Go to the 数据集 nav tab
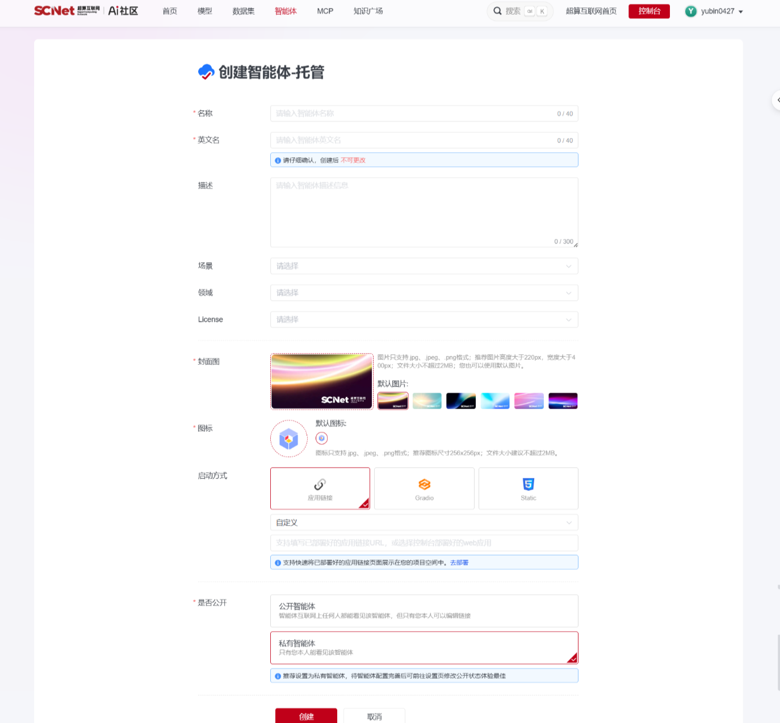780x723 pixels. [244, 11]
